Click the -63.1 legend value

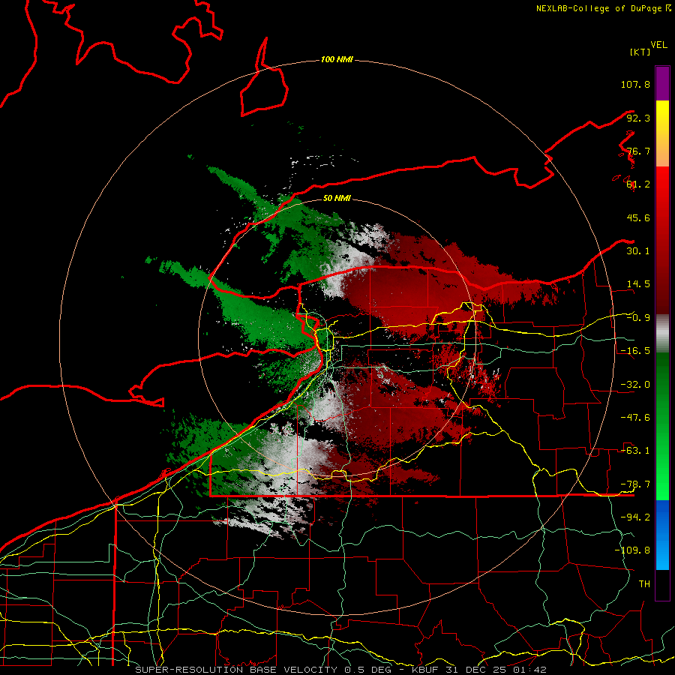635,451
